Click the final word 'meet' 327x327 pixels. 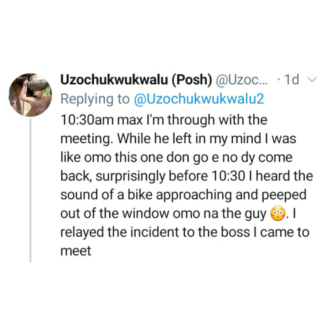pos(76,251)
